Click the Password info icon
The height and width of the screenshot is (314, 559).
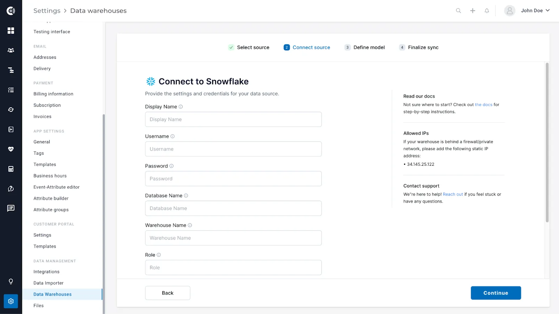(172, 166)
